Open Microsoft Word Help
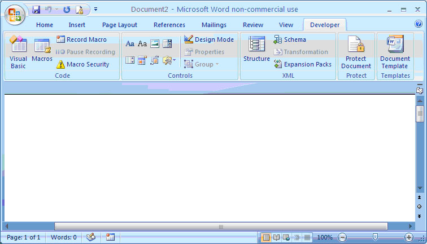The height and width of the screenshot is (244, 427). coord(419,24)
